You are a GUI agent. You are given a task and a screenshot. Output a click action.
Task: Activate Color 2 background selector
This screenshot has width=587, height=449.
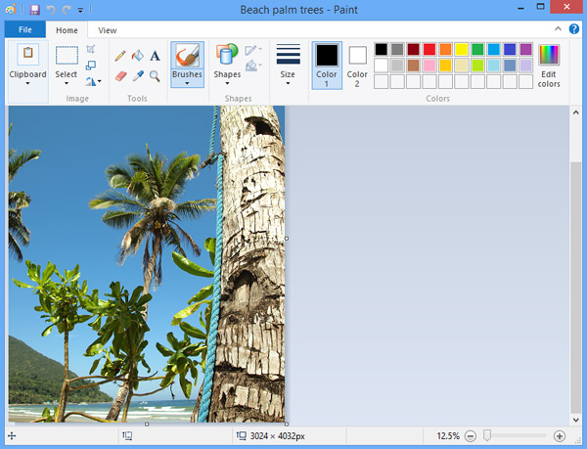coord(357,63)
